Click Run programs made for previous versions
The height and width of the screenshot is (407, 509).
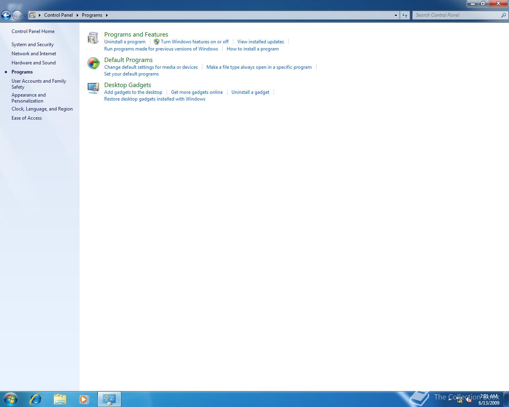coord(161,49)
